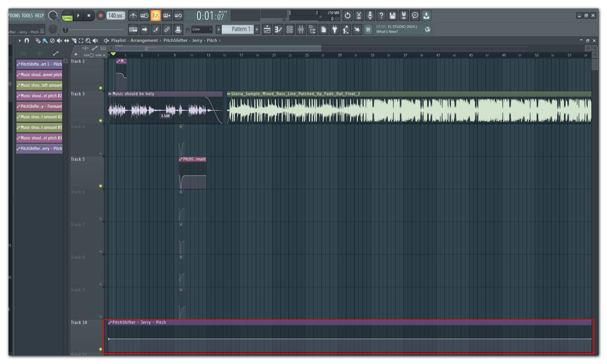Show the patterns picker tab icon
This screenshot has height=364, width=607.
click(x=23, y=54)
